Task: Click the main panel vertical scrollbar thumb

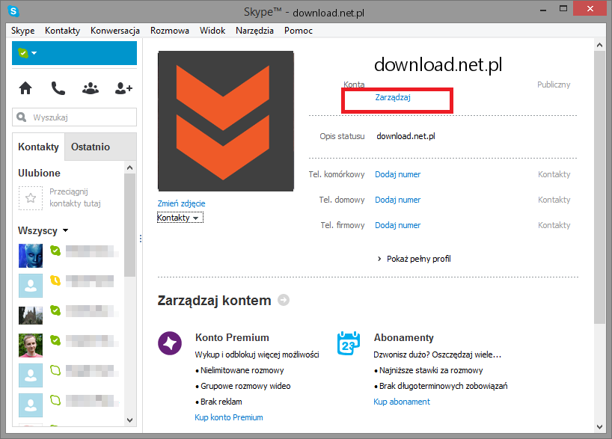Action: [599, 187]
